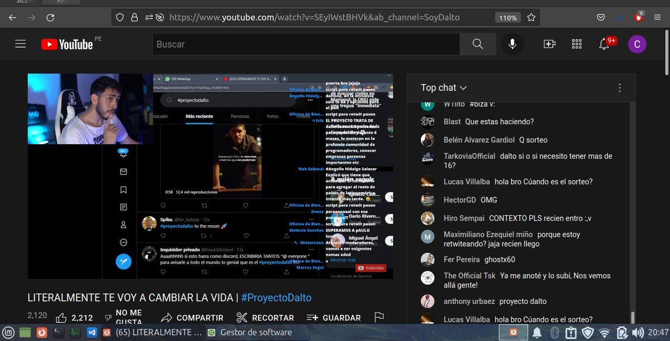Start voice search with the microphone
Viewport: 670px width, 341px height.
512,44
